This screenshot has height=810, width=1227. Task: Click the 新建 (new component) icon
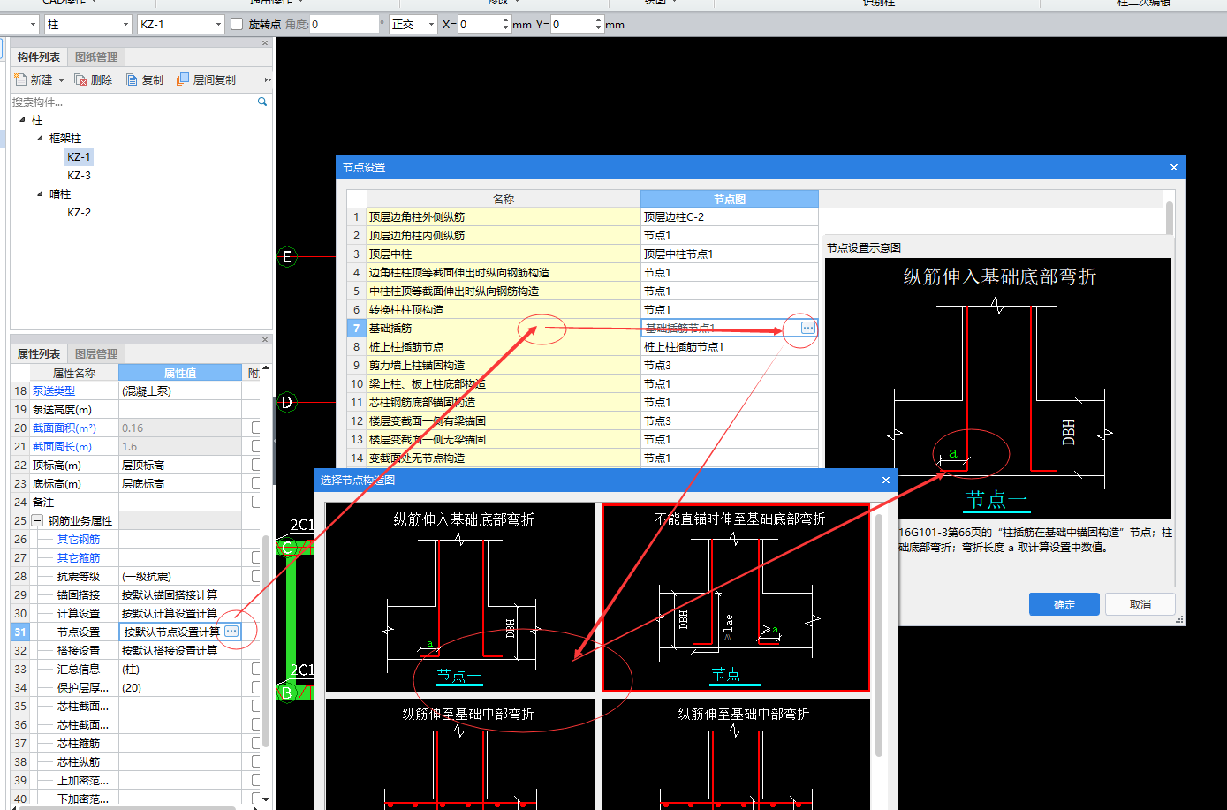coord(20,79)
